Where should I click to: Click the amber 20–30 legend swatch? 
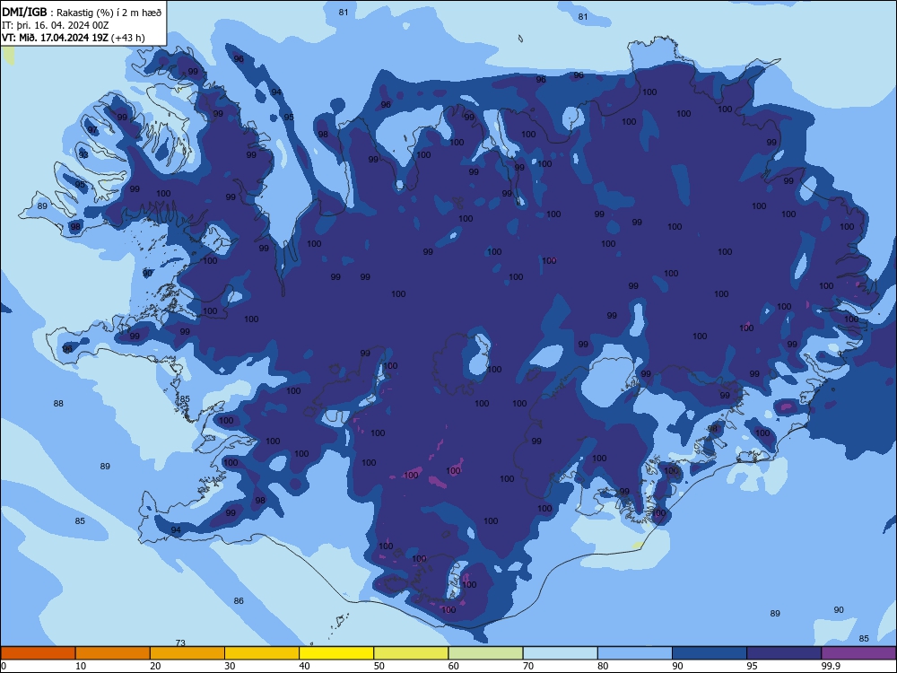pos(187,653)
